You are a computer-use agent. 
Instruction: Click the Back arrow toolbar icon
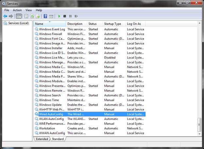point(5,16)
